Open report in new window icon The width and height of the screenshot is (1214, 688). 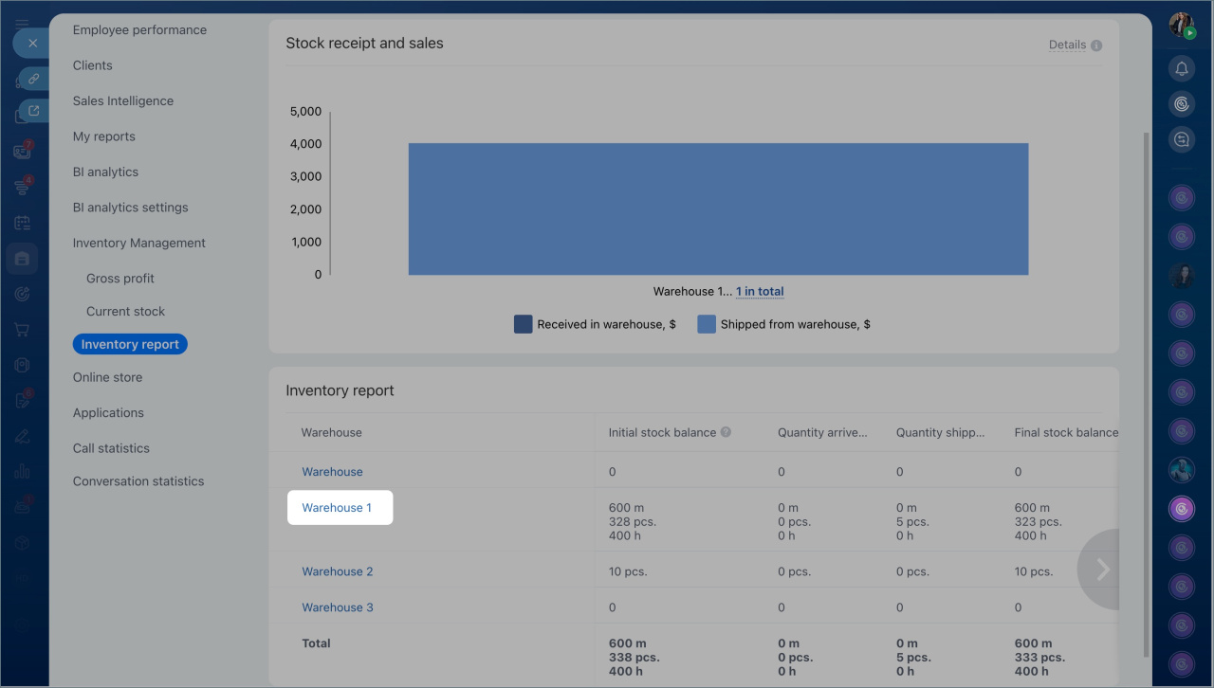pyautogui.click(x=33, y=111)
